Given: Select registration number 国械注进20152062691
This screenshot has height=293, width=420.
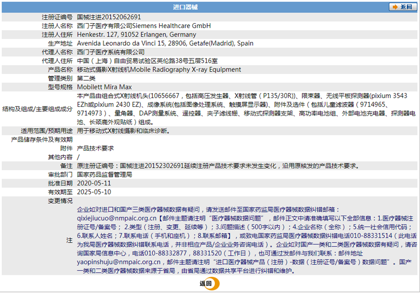Looking at the screenshot, I should pos(109,17).
